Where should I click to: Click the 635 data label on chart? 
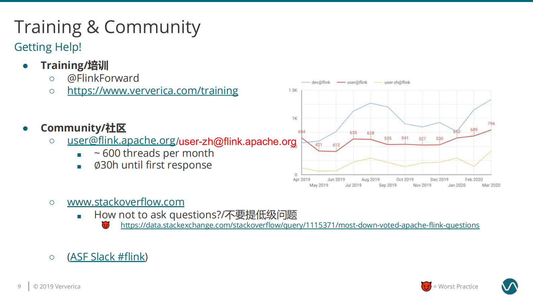353,133
